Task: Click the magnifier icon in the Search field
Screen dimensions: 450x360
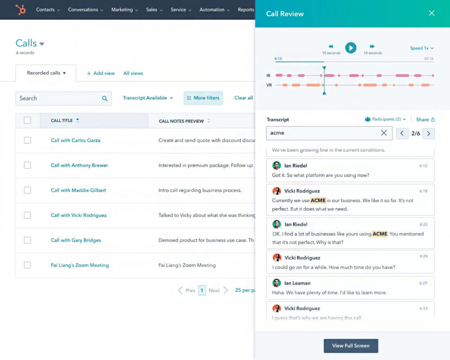Action: point(105,98)
